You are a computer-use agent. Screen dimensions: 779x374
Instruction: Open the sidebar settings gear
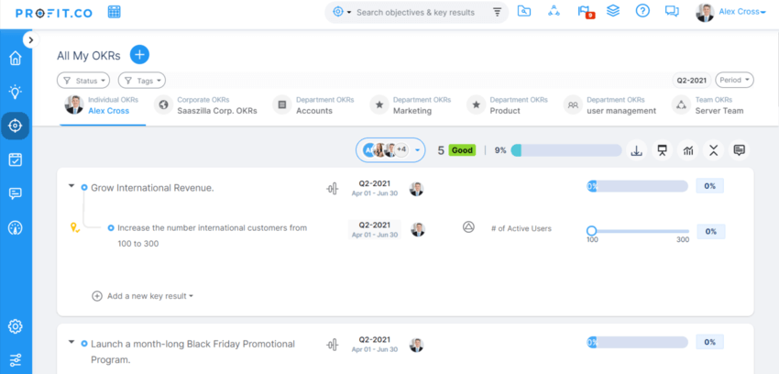coord(15,326)
